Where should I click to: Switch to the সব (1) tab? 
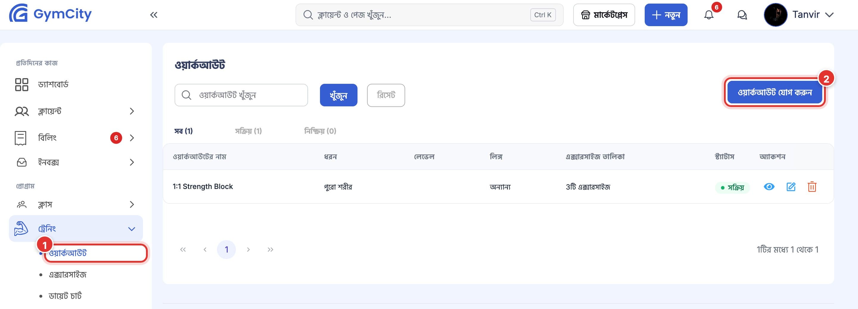(184, 131)
